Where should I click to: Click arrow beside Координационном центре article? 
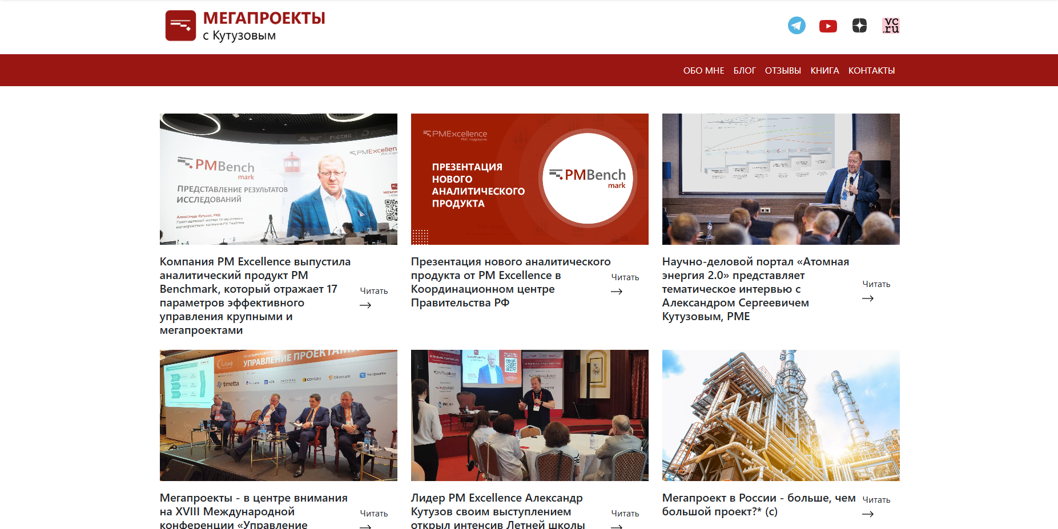617,292
